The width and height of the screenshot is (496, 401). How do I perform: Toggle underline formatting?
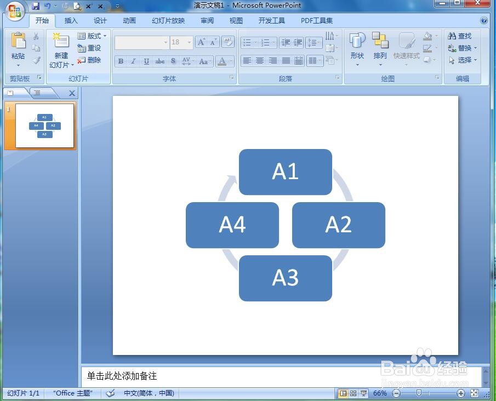(x=146, y=61)
